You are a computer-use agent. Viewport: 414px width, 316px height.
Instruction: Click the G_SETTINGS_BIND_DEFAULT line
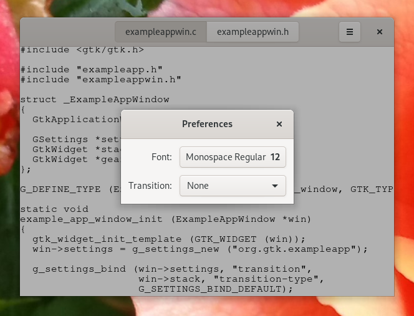click(x=216, y=289)
